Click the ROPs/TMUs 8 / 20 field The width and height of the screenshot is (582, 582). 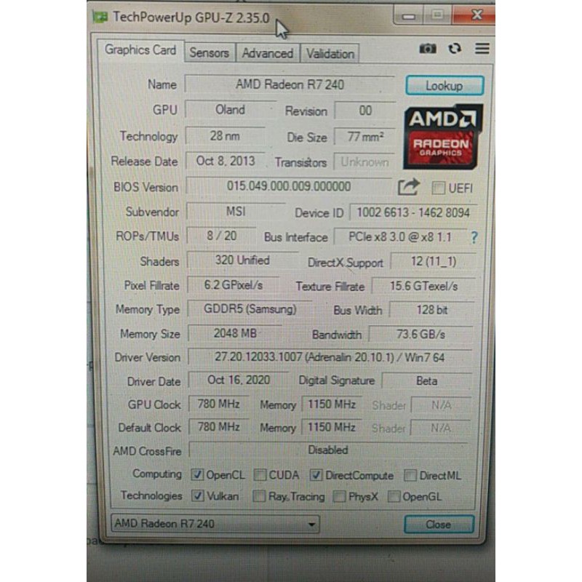(x=222, y=236)
